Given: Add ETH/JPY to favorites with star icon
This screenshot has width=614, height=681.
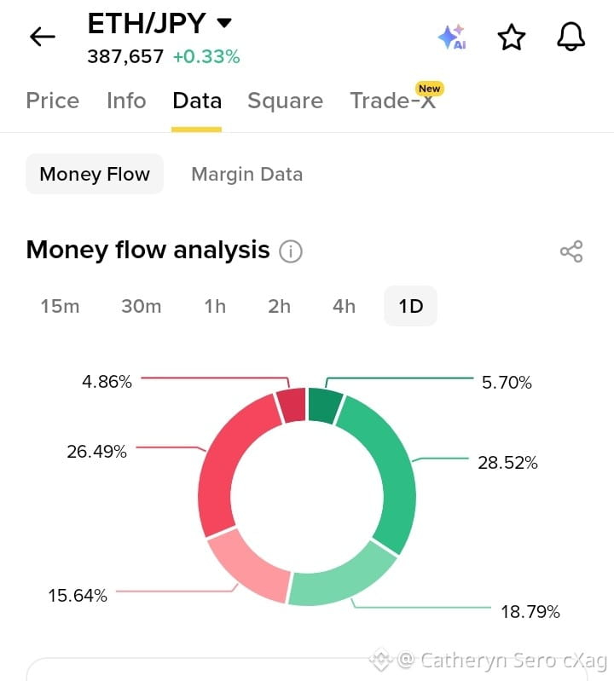Looking at the screenshot, I should (511, 37).
